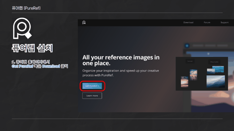The width and height of the screenshot is (234, 131).
Task: Select the Mountains label in preview board
Action: click(214, 62)
